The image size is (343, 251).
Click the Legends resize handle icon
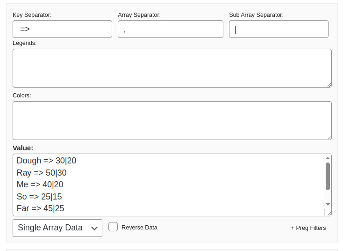click(x=329, y=85)
